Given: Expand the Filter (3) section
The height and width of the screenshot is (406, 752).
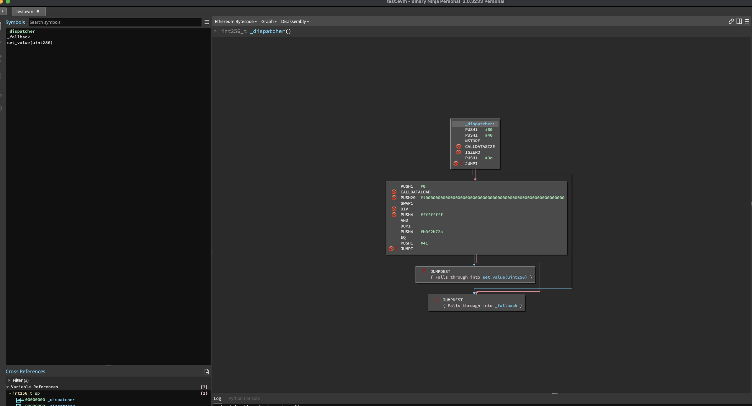Looking at the screenshot, I should 9,380.
